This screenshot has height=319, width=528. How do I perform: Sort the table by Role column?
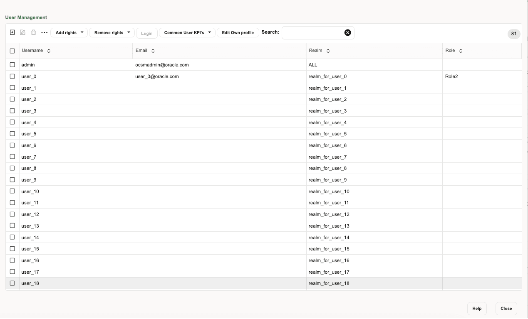click(x=461, y=50)
